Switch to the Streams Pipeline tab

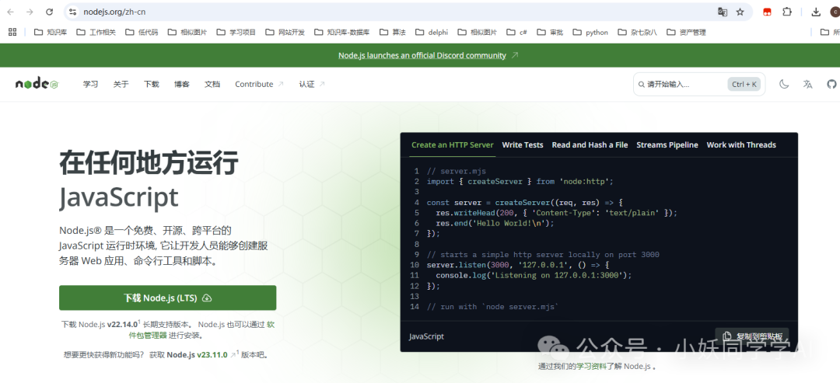[667, 145]
